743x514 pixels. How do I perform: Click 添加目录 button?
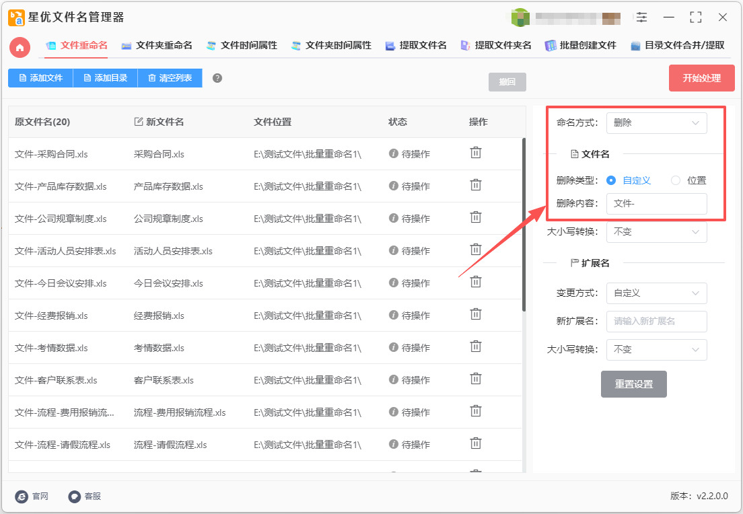coord(105,78)
